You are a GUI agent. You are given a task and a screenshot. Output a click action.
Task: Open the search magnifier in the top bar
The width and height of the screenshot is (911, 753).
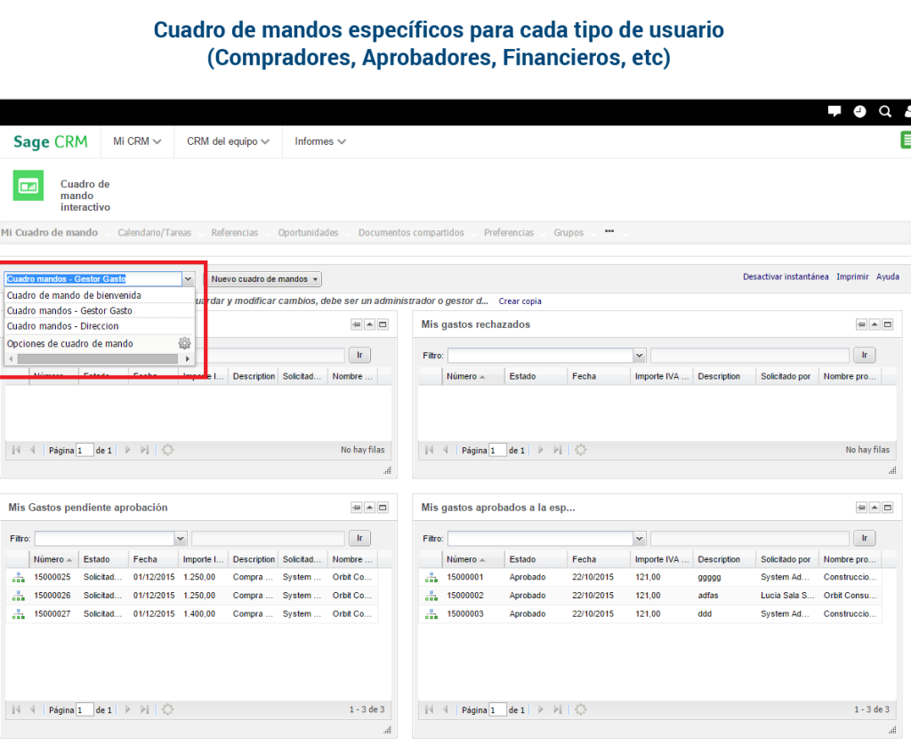[x=884, y=112]
